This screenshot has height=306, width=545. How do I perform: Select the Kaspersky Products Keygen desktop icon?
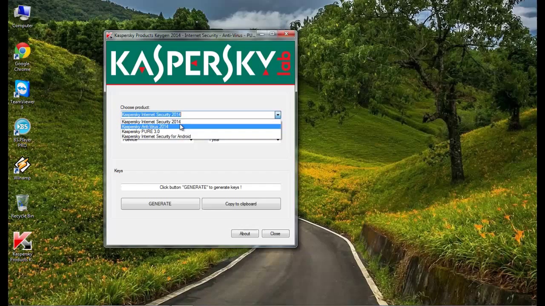pyautogui.click(x=22, y=247)
